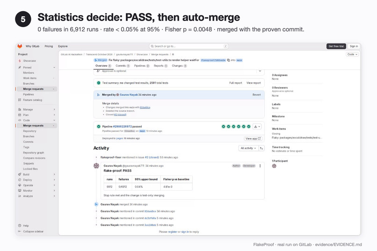Click the View report button

tap(254, 83)
